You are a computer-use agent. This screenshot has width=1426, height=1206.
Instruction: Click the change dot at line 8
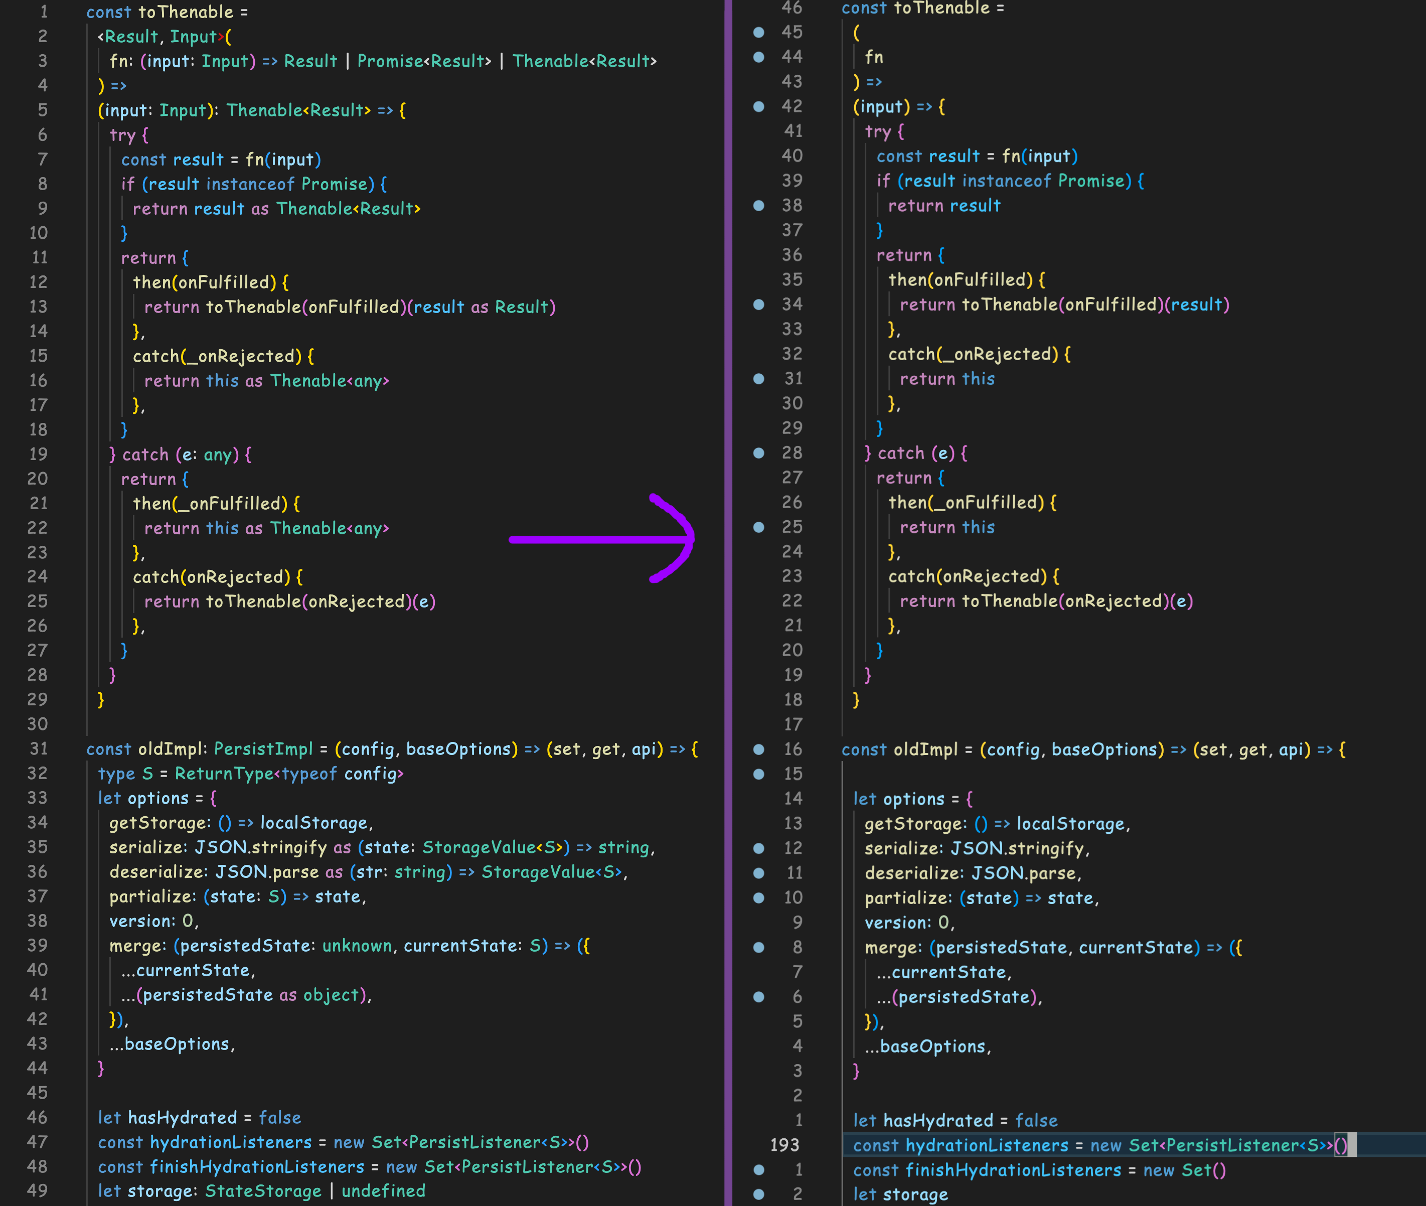click(x=759, y=947)
